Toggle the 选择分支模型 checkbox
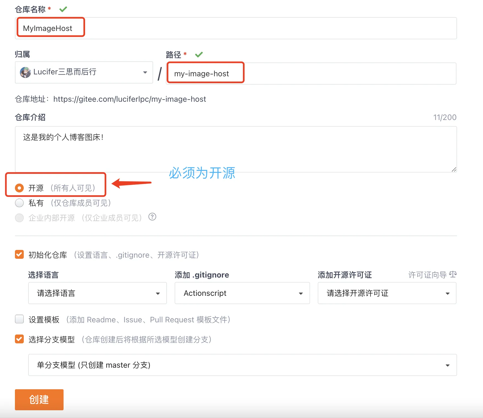483x418 pixels. pos(19,339)
